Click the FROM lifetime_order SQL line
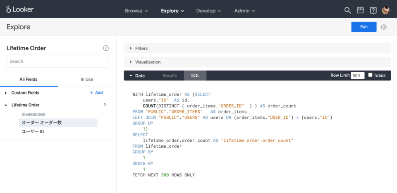 [x=157, y=146]
